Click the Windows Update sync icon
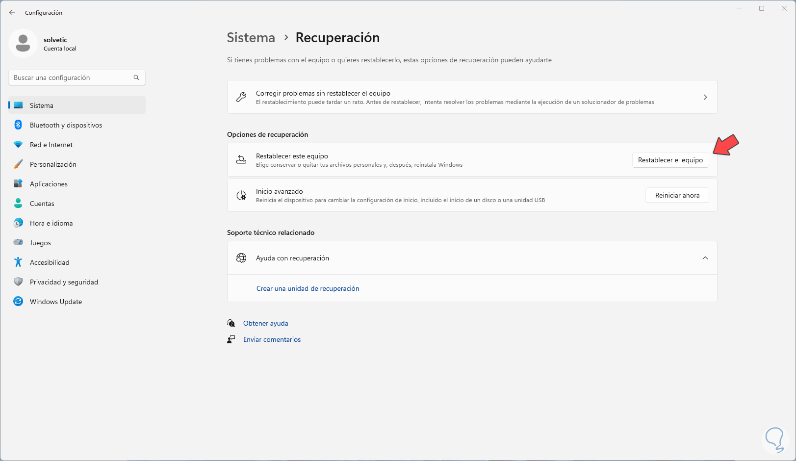The image size is (796, 461). 18,302
